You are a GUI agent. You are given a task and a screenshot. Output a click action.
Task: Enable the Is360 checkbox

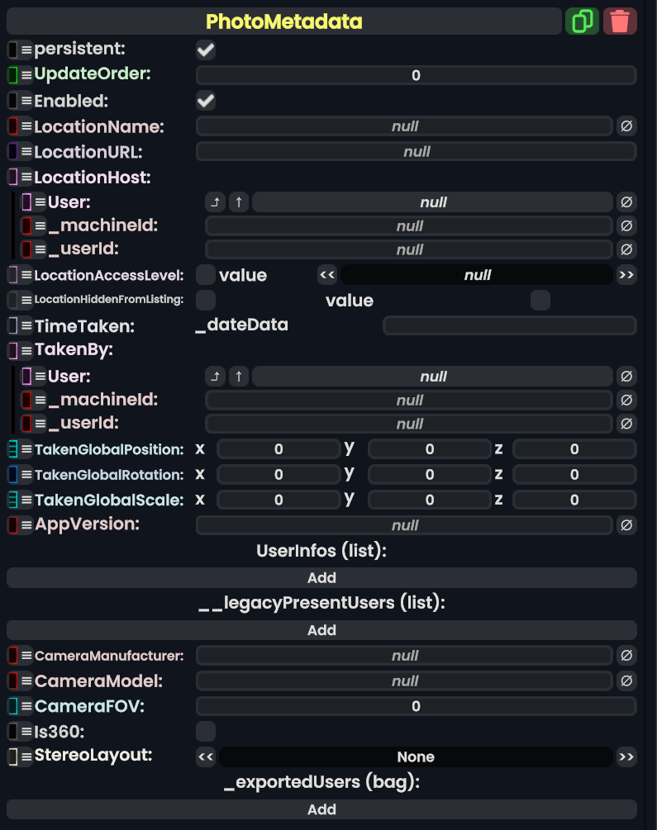(206, 732)
